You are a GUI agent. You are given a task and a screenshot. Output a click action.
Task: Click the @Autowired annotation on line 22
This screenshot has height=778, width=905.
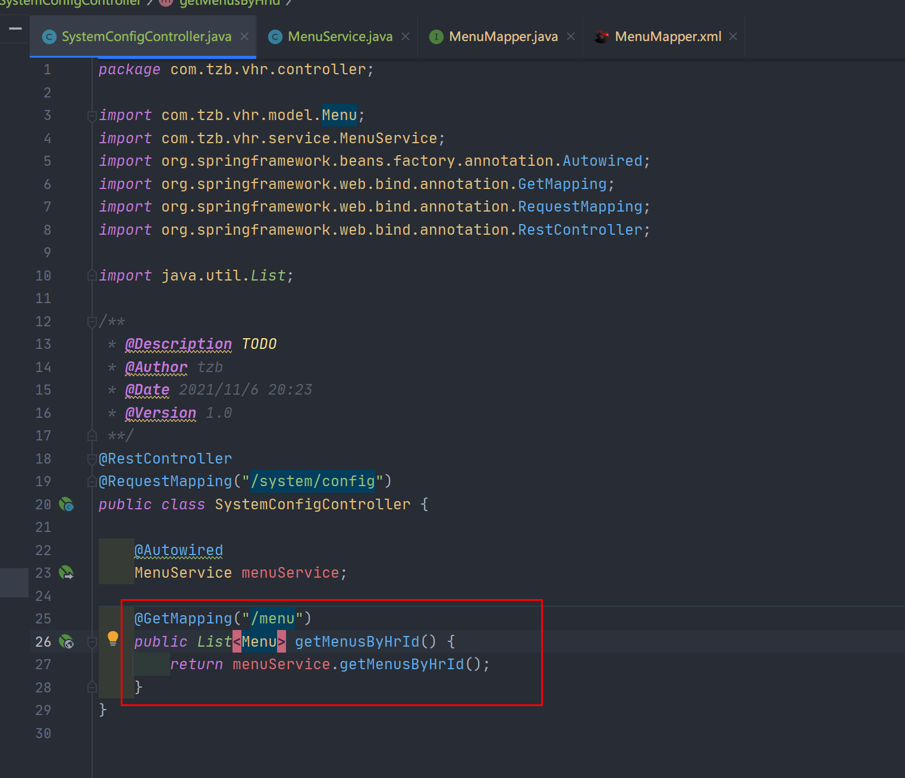pyautogui.click(x=178, y=550)
